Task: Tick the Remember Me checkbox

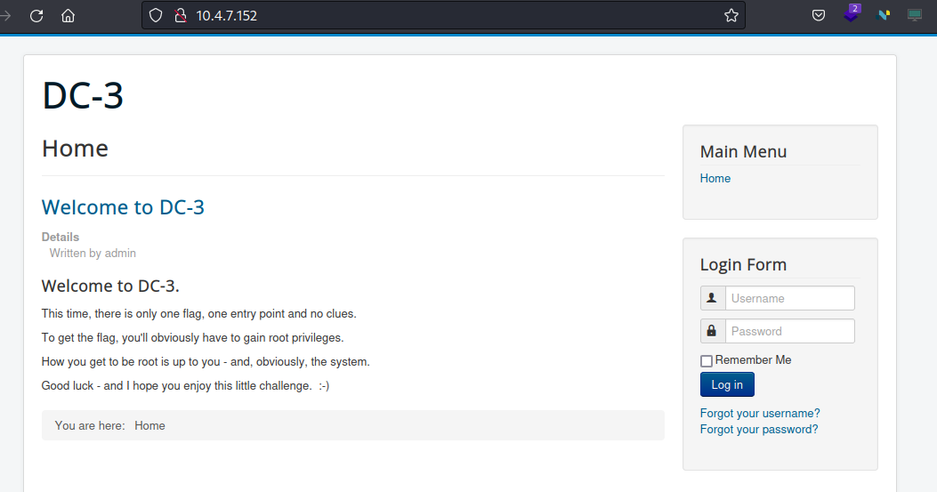Action: click(x=707, y=361)
